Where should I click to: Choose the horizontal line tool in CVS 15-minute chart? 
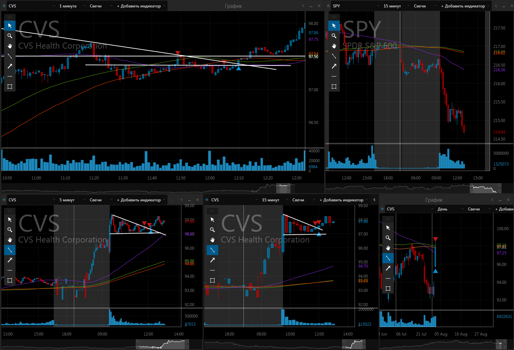coord(212,270)
